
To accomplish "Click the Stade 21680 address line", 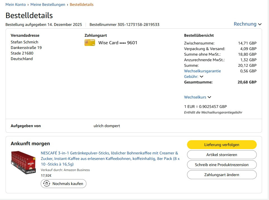I will tap(22, 53).
